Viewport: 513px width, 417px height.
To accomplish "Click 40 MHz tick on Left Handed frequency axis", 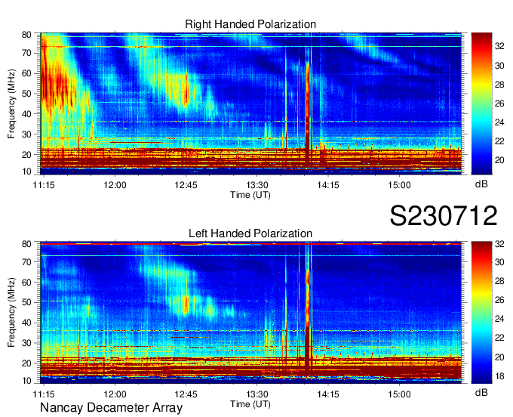I will pyautogui.click(x=26, y=323).
